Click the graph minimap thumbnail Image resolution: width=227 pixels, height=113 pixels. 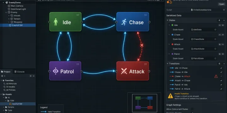[144, 103]
